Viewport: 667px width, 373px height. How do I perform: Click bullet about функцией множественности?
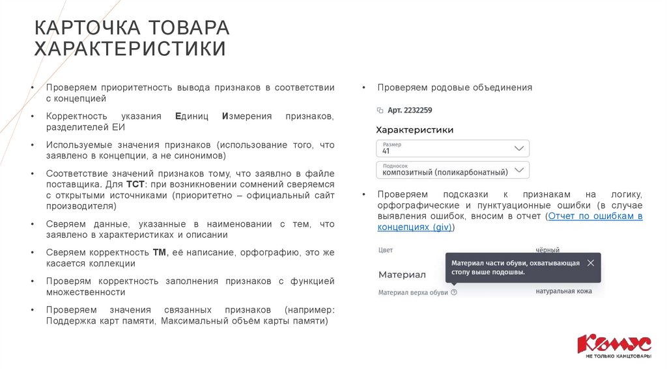(190, 287)
